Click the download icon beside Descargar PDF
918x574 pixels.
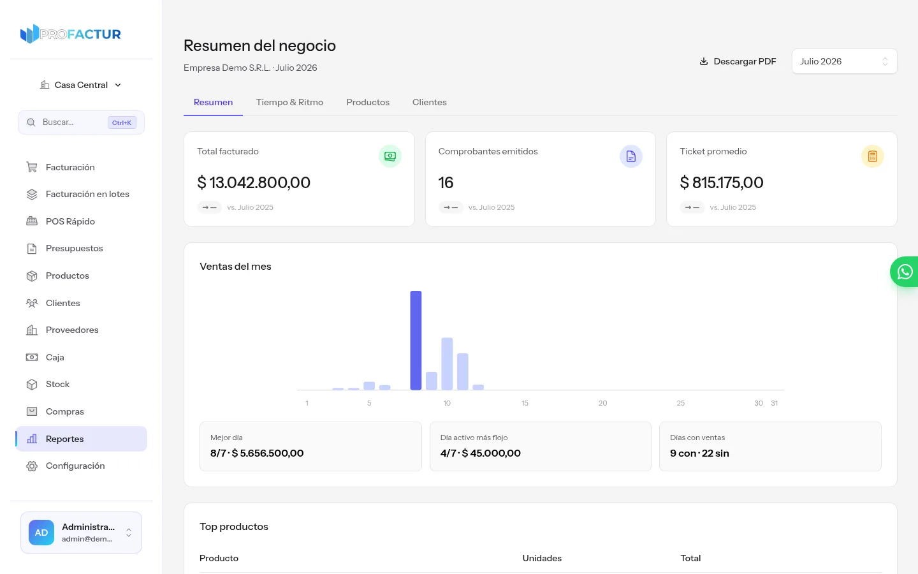(x=704, y=62)
